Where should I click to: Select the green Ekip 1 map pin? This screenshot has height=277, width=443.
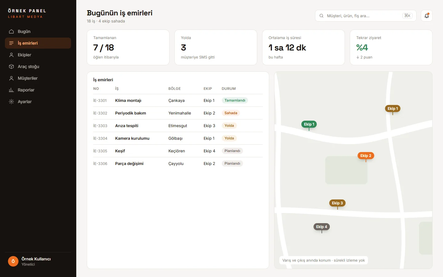coord(309,124)
